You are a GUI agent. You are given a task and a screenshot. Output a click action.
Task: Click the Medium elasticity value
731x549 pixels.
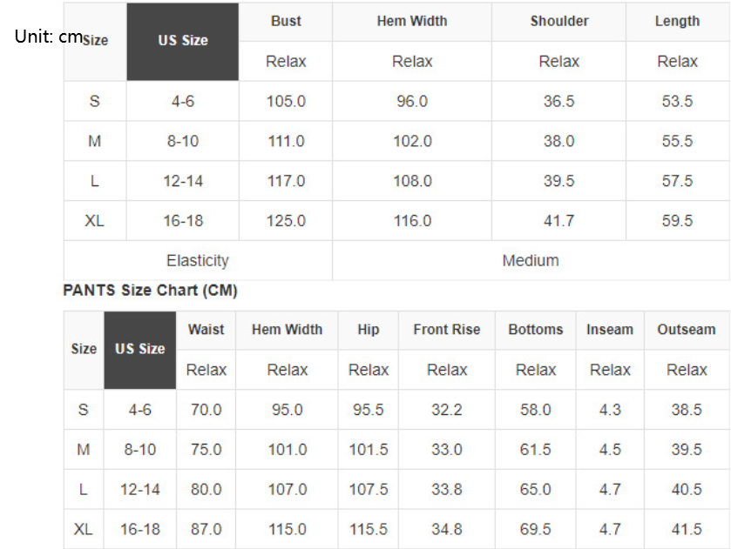pos(531,260)
